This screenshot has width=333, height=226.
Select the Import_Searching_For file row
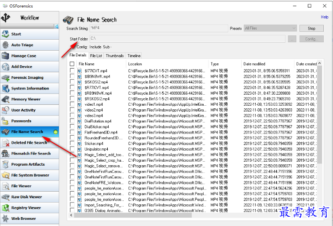coord(193,205)
